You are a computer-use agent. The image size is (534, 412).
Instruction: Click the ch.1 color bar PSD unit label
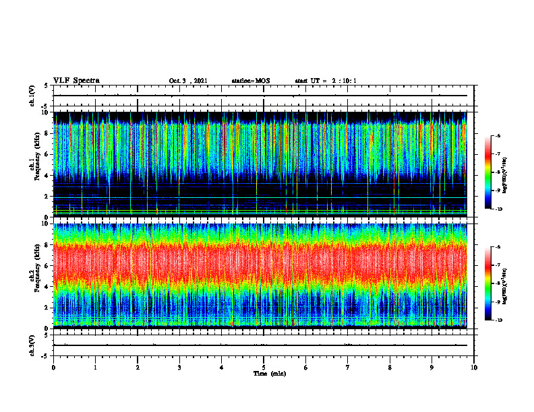point(505,176)
